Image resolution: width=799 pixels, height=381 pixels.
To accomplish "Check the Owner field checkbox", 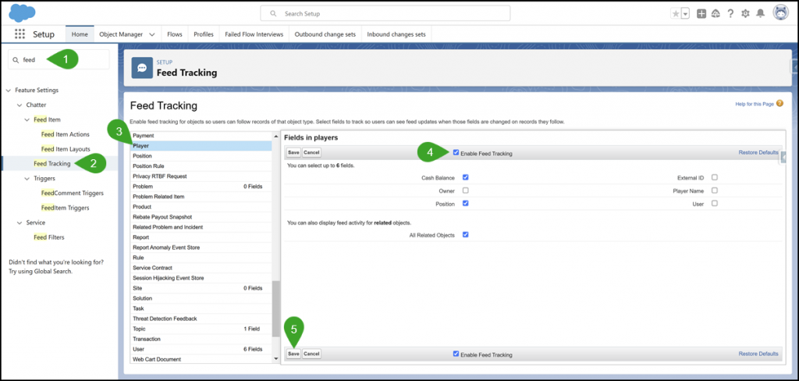I will pyautogui.click(x=465, y=190).
